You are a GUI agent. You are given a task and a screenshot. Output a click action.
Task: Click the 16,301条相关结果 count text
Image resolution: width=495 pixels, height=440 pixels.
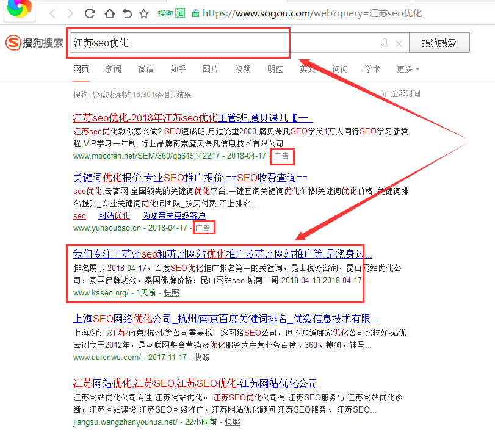click(162, 95)
